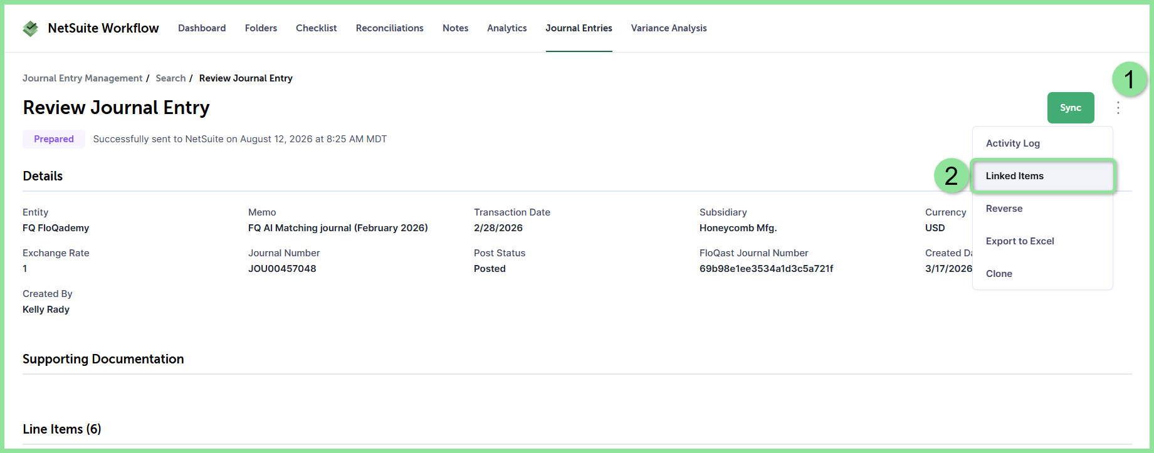The width and height of the screenshot is (1154, 453).
Task: View the Analytics tab
Action: click(506, 28)
